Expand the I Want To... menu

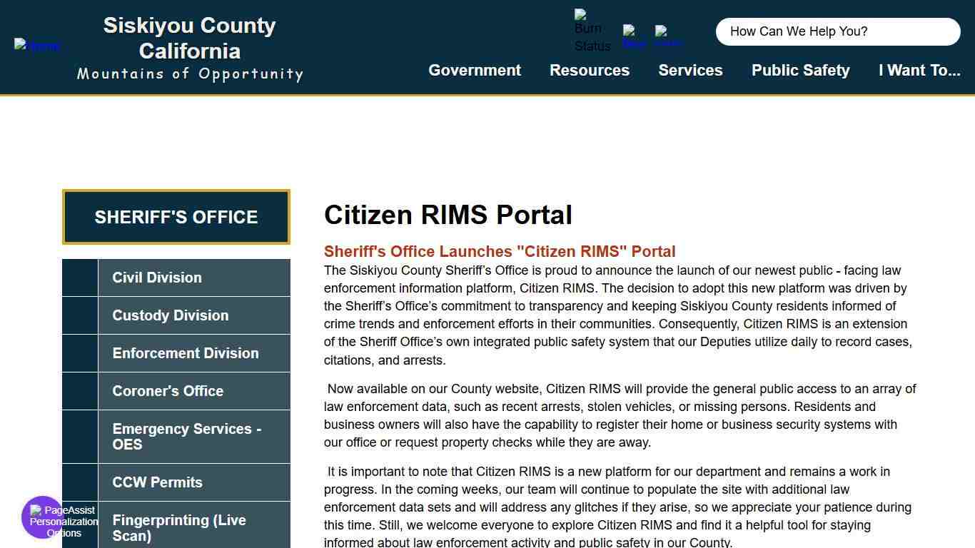[919, 70]
